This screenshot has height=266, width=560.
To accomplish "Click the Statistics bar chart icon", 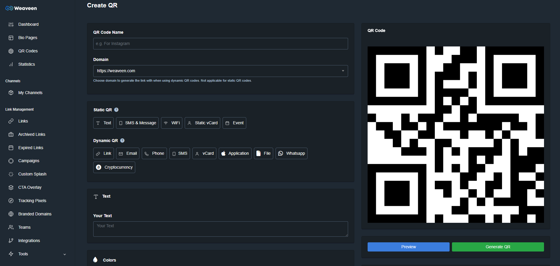I will 11,65.
